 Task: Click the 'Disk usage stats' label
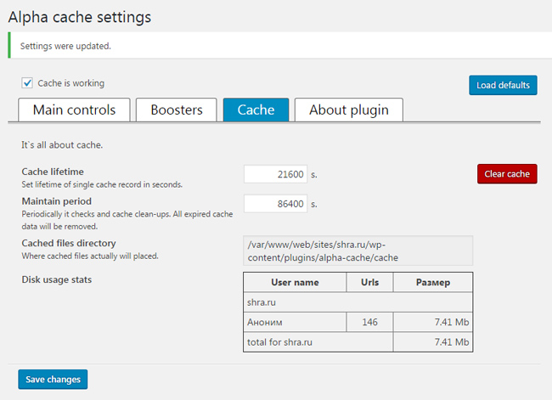(57, 279)
